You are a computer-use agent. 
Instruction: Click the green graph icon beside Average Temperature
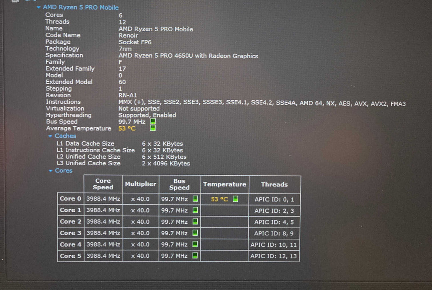tap(152, 128)
